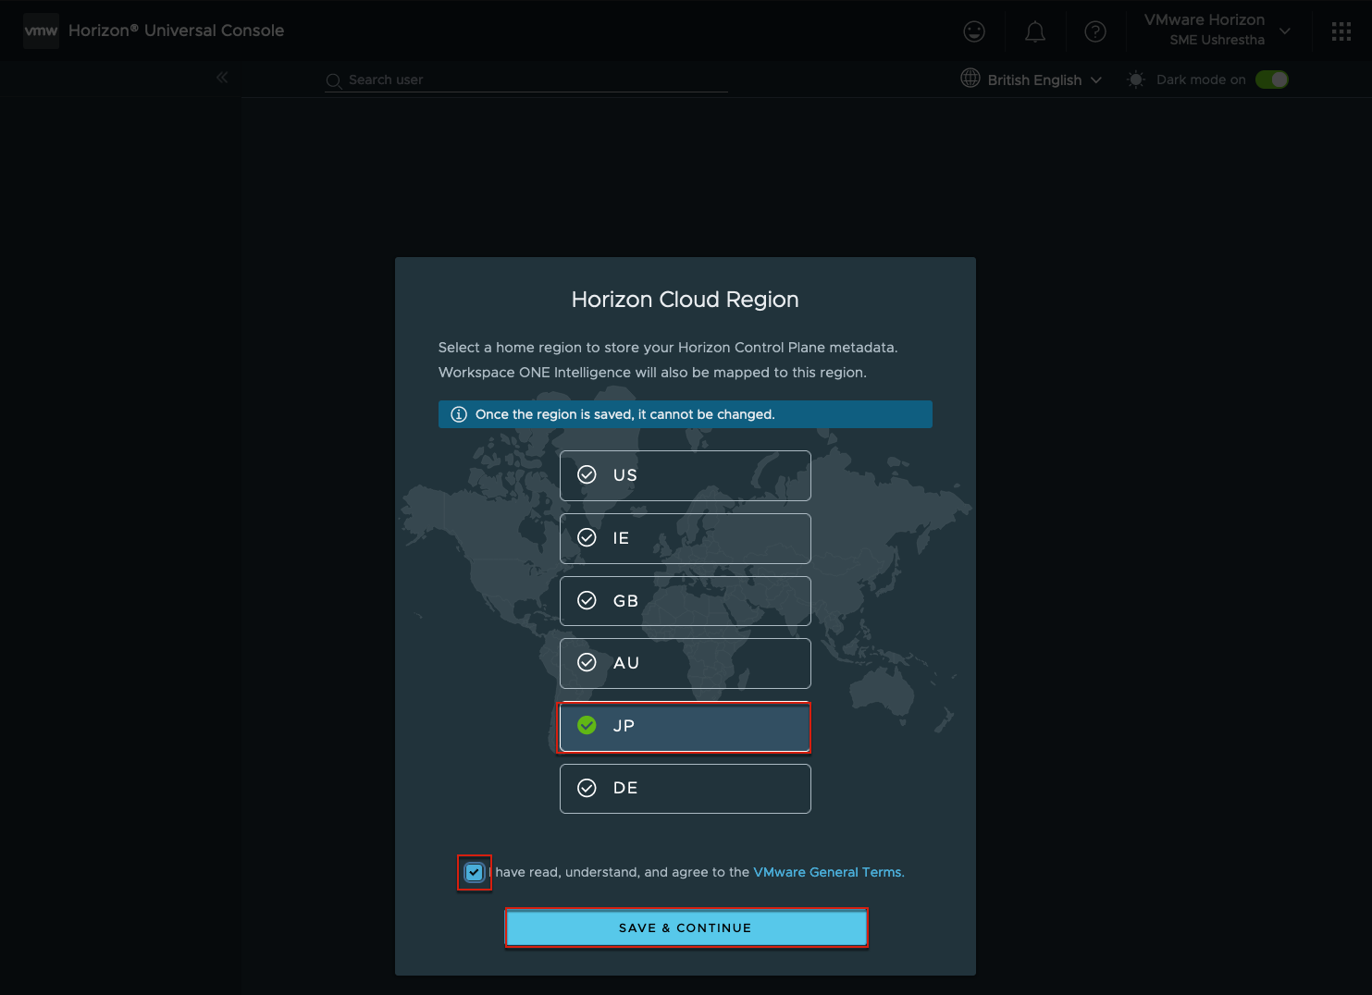Click the Horizon Universal Console title
Viewport: 1372px width, 995px height.
tap(176, 31)
